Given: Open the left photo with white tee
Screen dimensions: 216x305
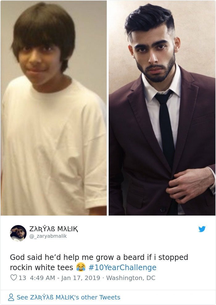Looking at the screenshot, I should point(54,108).
